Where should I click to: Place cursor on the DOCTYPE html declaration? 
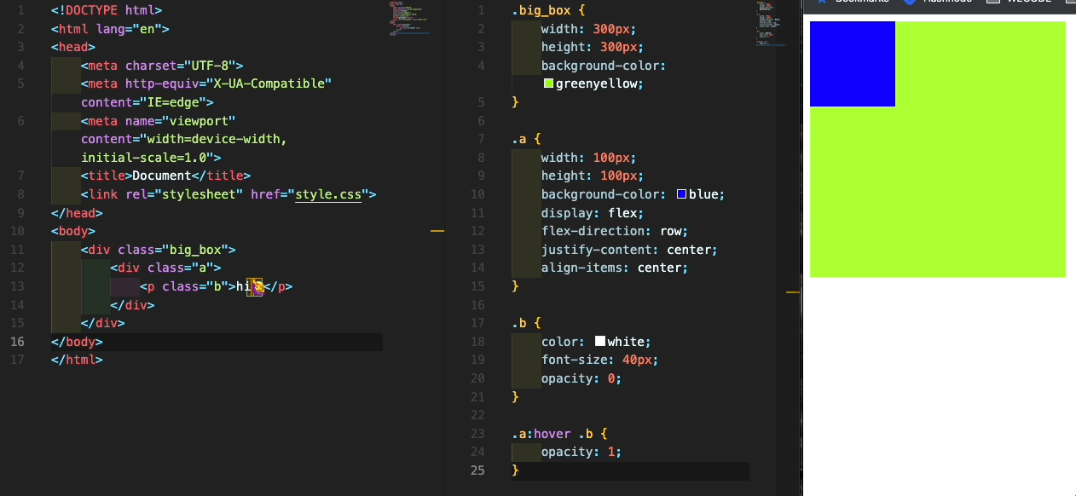(x=107, y=10)
